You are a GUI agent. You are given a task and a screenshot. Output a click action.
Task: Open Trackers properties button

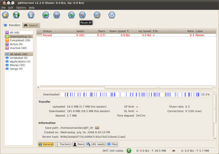(x=63, y=144)
